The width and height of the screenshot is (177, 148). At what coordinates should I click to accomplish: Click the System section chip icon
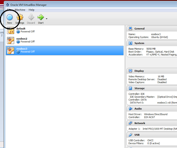pyautogui.click(x=130, y=43)
